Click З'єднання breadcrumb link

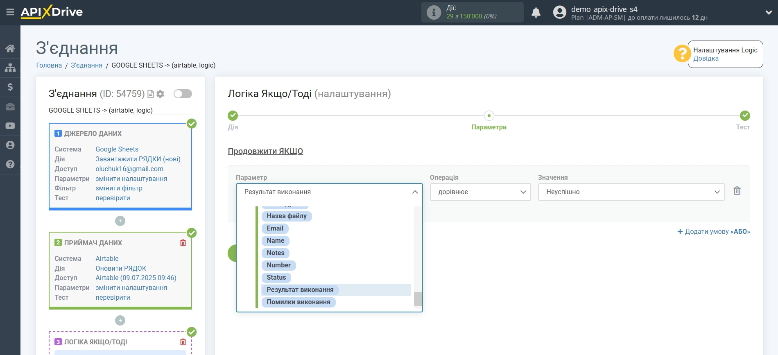coord(87,65)
